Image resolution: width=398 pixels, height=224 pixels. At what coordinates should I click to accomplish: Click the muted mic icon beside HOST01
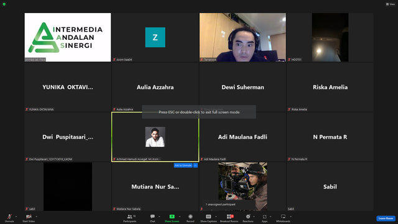(289, 60)
